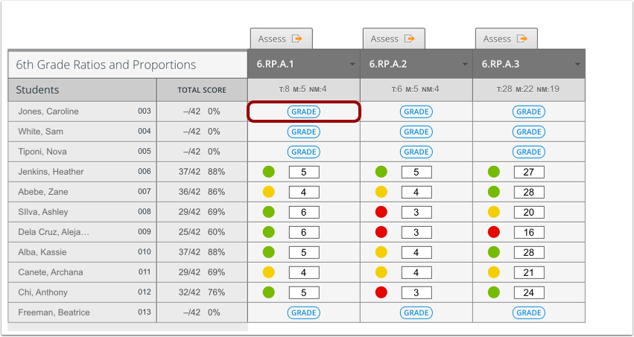Edit Dela Cruz's 6.RP.A.2 score field
634x337 pixels.
[x=416, y=232]
